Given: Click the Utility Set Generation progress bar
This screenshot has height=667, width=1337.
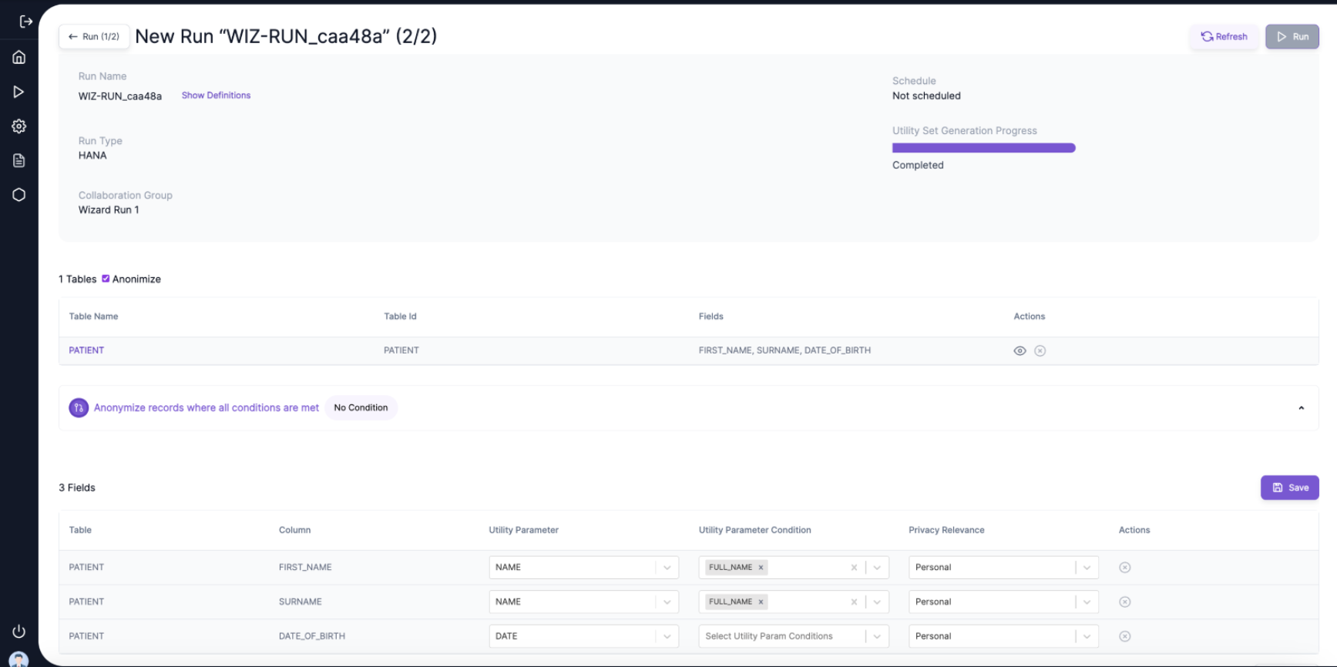Looking at the screenshot, I should point(983,148).
